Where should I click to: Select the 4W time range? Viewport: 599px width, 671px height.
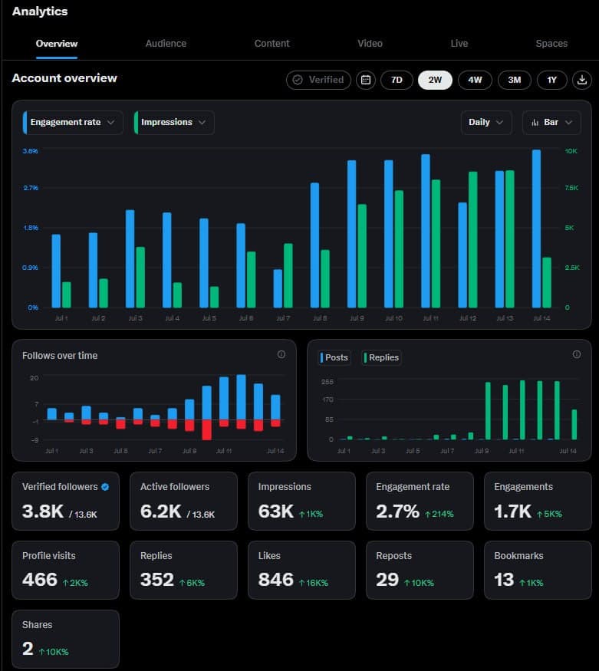(x=475, y=80)
